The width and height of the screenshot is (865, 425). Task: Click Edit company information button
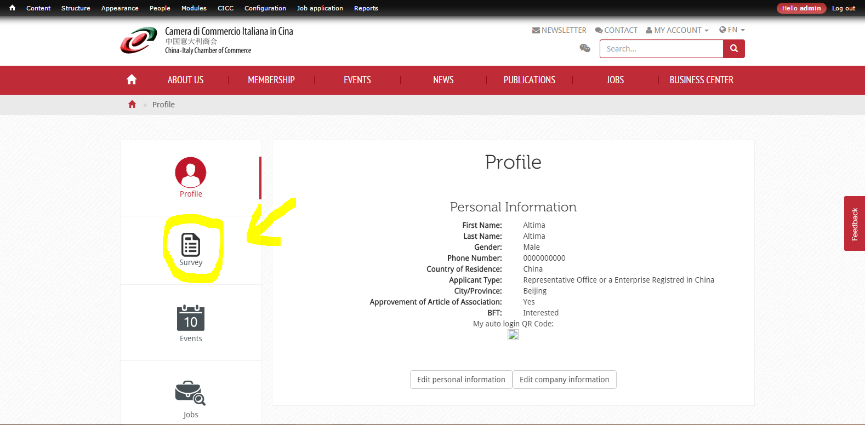point(564,380)
